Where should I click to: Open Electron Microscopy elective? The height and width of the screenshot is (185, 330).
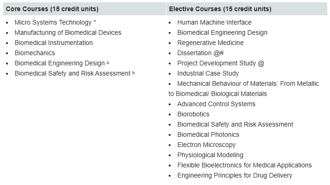point(206,145)
